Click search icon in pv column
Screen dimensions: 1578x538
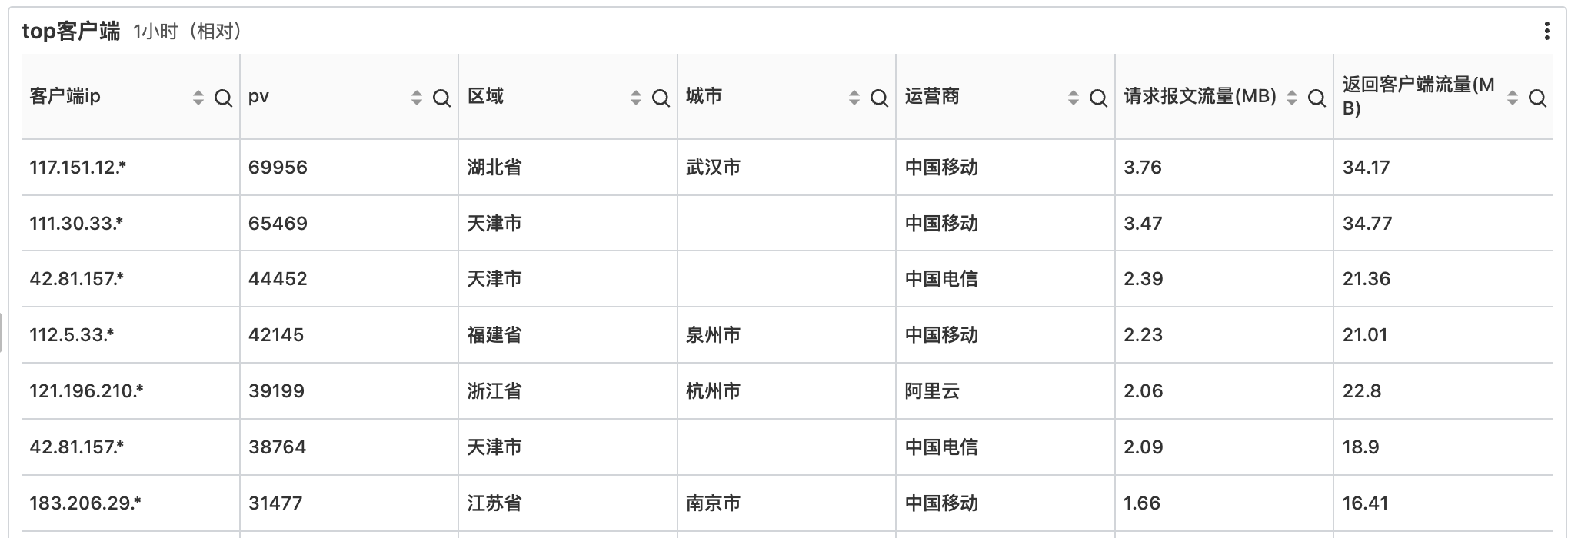[441, 98]
